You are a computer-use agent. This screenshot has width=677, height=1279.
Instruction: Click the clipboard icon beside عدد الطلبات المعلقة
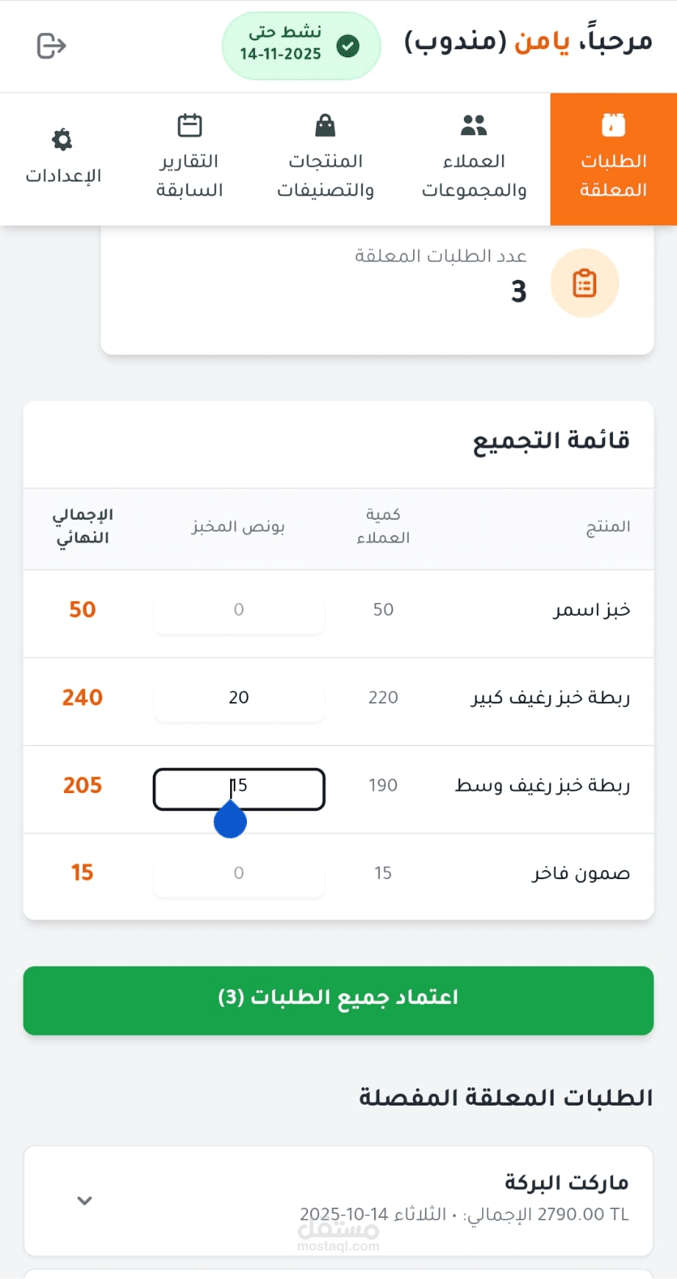(584, 283)
